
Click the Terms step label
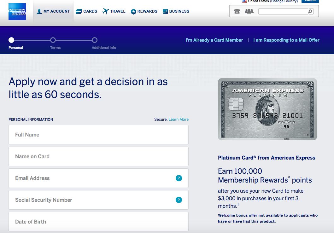[56, 48]
